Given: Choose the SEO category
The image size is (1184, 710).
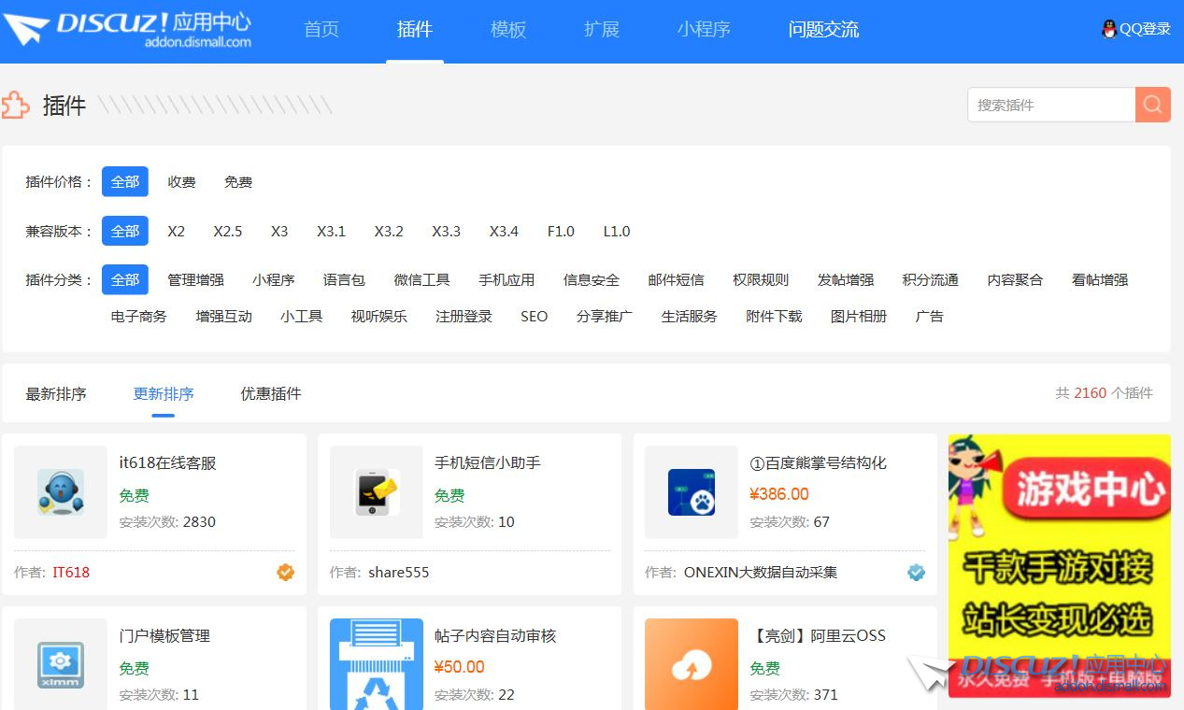Looking at the screenshot, I should [535, 316].
